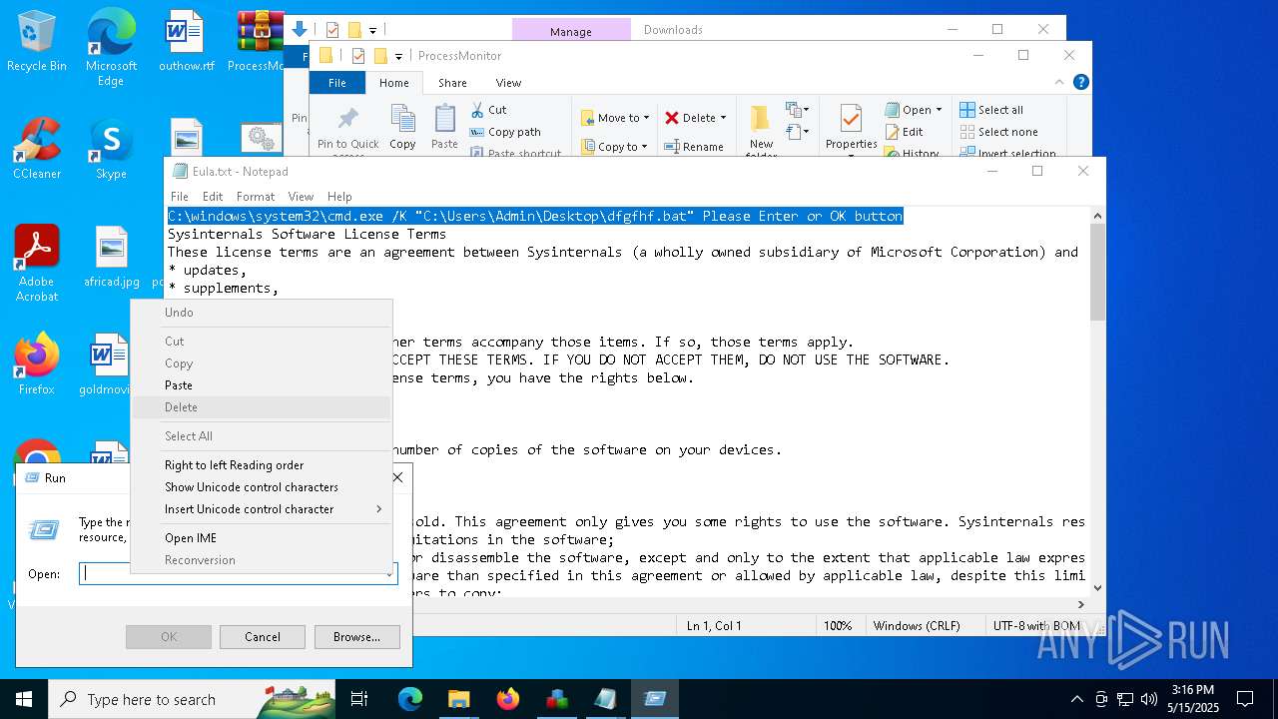Screen dimensions: 1278x719
Task: Click Select all in ribbon
Action: coord(991,110)
